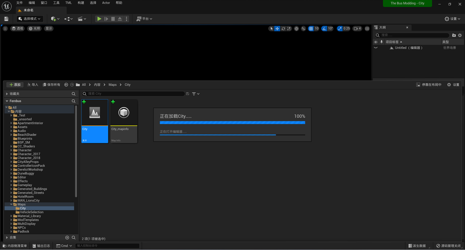Open the 构建 menu
The height and width of the screenshot is (250, 465).
(81, 3)
